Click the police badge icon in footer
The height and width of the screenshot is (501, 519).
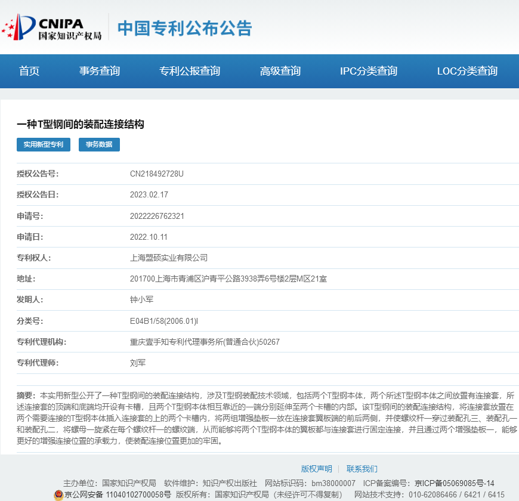(x=58, y=494)
